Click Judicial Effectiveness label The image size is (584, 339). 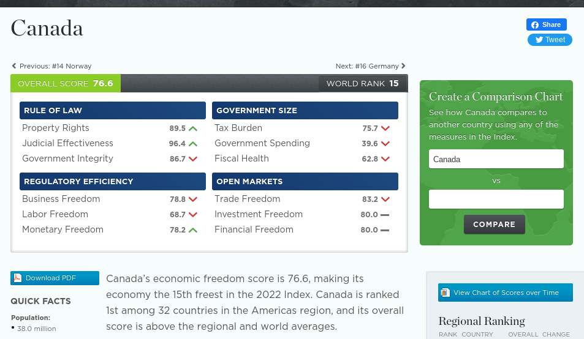[67, 143]
